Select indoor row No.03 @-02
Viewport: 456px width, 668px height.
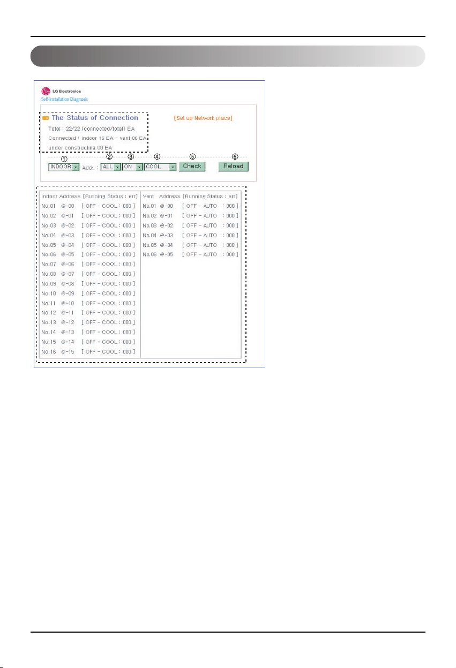(88, 226)
